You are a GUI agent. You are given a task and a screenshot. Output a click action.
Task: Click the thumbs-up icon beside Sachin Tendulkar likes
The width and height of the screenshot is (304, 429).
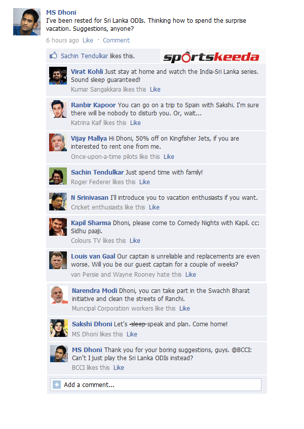click(x=53, y=56)
